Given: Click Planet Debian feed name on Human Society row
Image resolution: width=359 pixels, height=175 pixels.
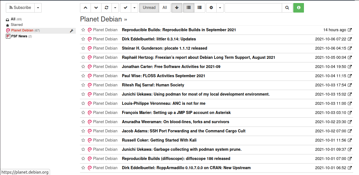Looking at the screenshot, I should (x=105, y=85).
